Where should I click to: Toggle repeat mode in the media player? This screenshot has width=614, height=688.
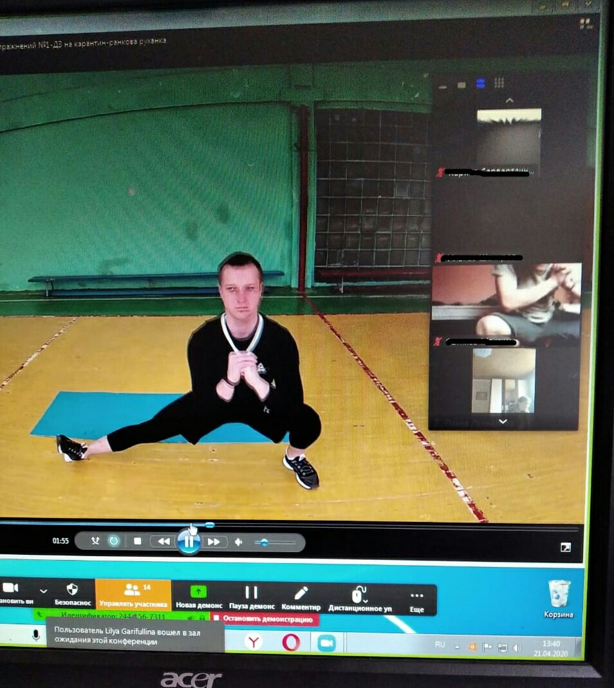point(114,541)
